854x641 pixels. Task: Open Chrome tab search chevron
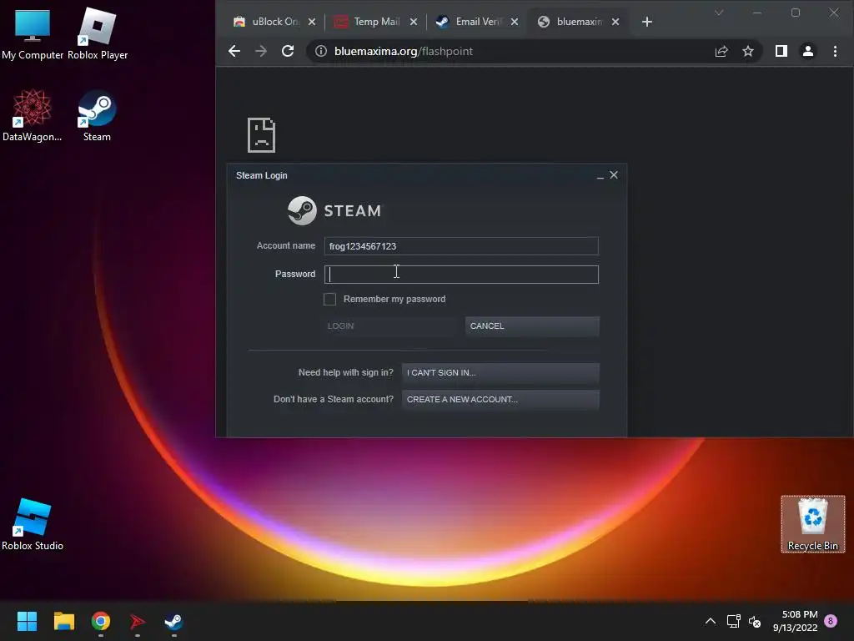(x=719, y=12)
